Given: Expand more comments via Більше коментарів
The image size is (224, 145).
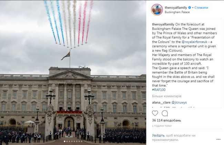Looking at the screenshot, I should [x=167, y=96].
